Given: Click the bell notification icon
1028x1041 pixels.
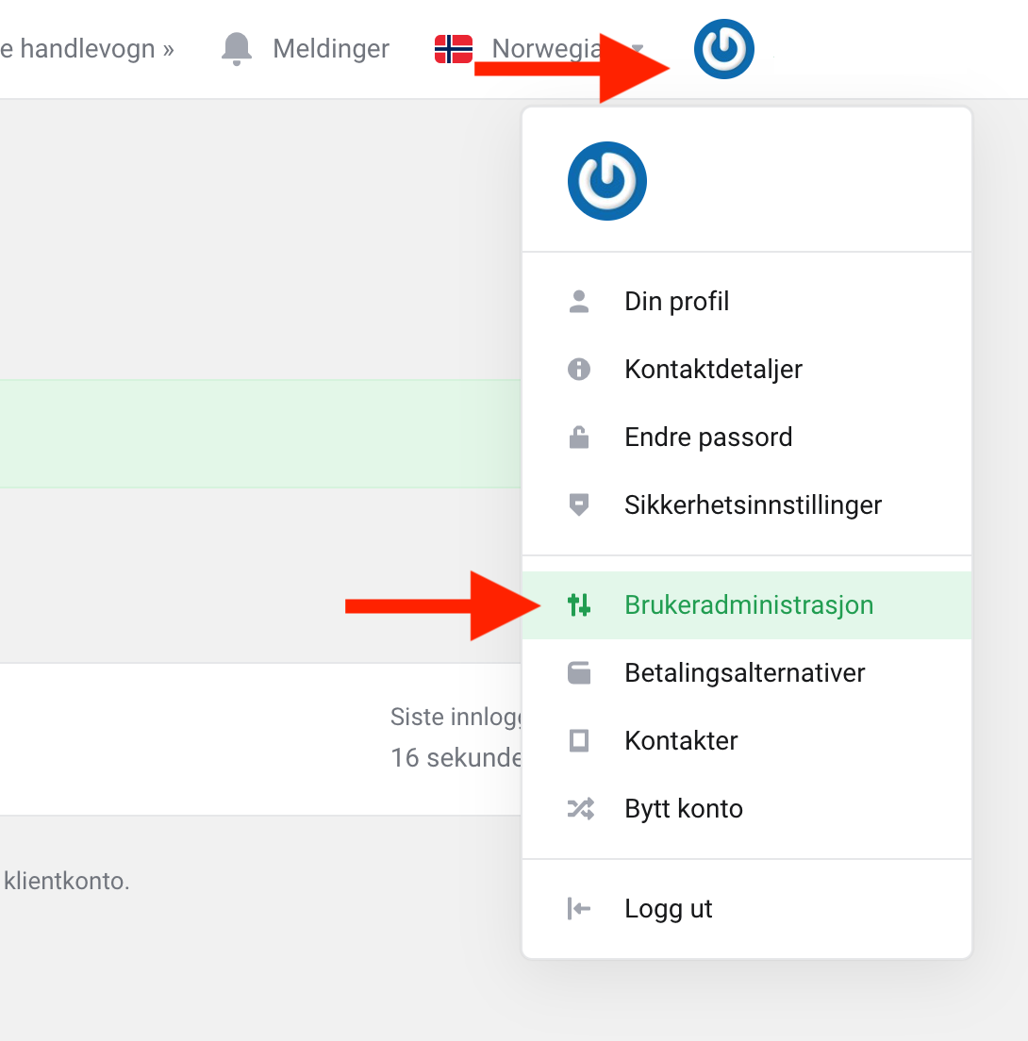Looking at the screenshot, I should (x=237, y=49).
